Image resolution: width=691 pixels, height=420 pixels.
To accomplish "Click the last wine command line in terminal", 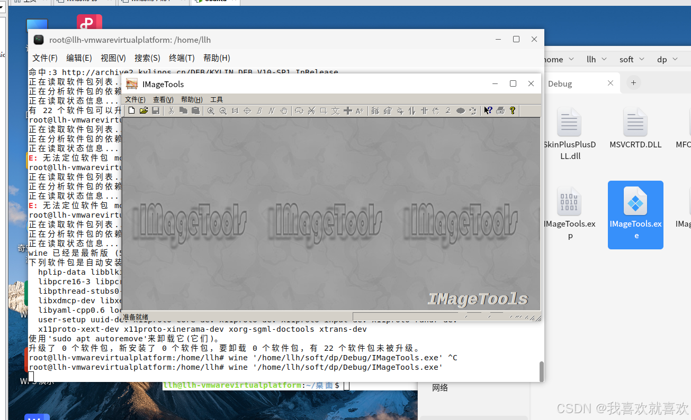I will point(236,367).
